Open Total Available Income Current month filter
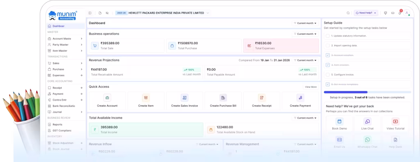Screen dimensions: 420x162 pos(305,118)
